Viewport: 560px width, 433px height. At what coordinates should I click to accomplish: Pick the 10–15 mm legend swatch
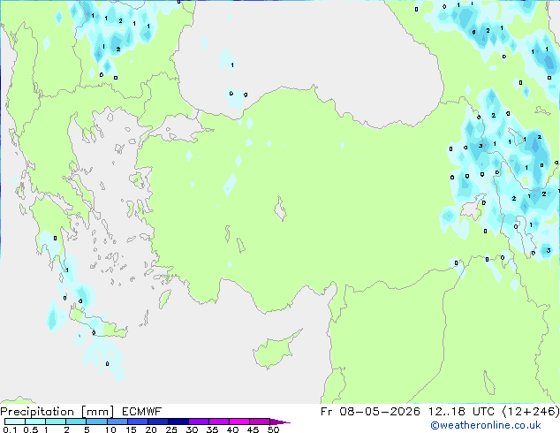point(117,422)
